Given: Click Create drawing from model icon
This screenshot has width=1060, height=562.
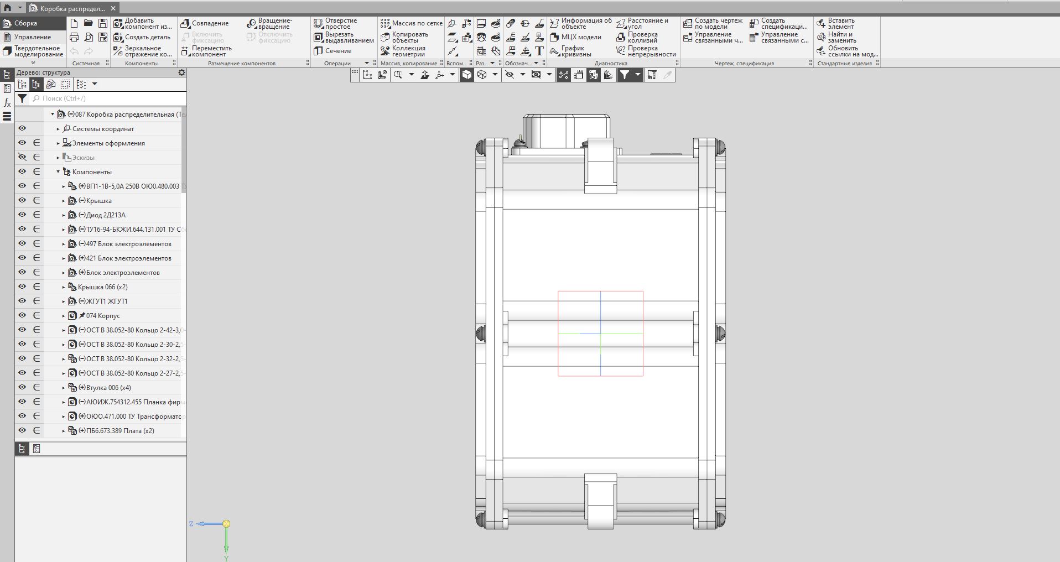Looking at the screenshot, I should point(688,23).
